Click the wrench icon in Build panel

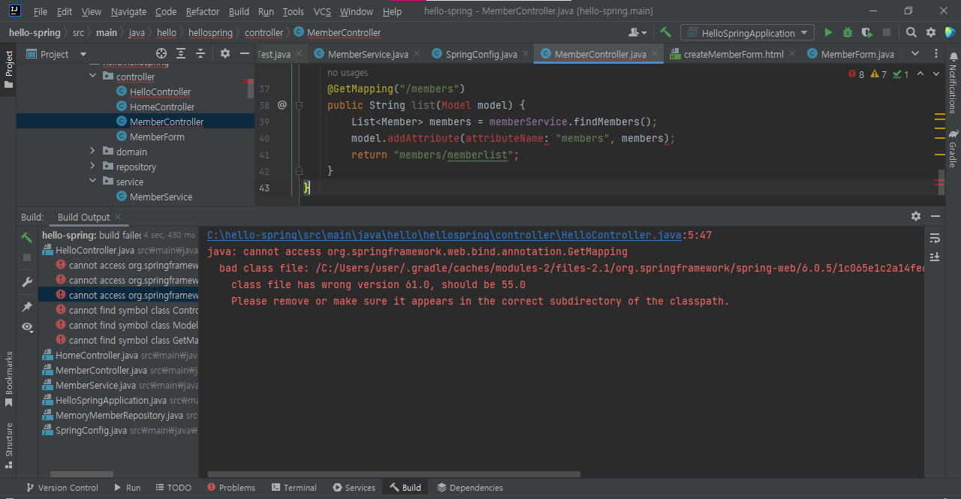pyautogui.click(x=27, y=282)
